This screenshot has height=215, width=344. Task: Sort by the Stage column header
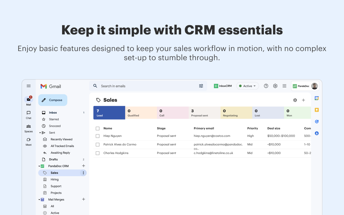pyautogui.click(x=161, y=128)
